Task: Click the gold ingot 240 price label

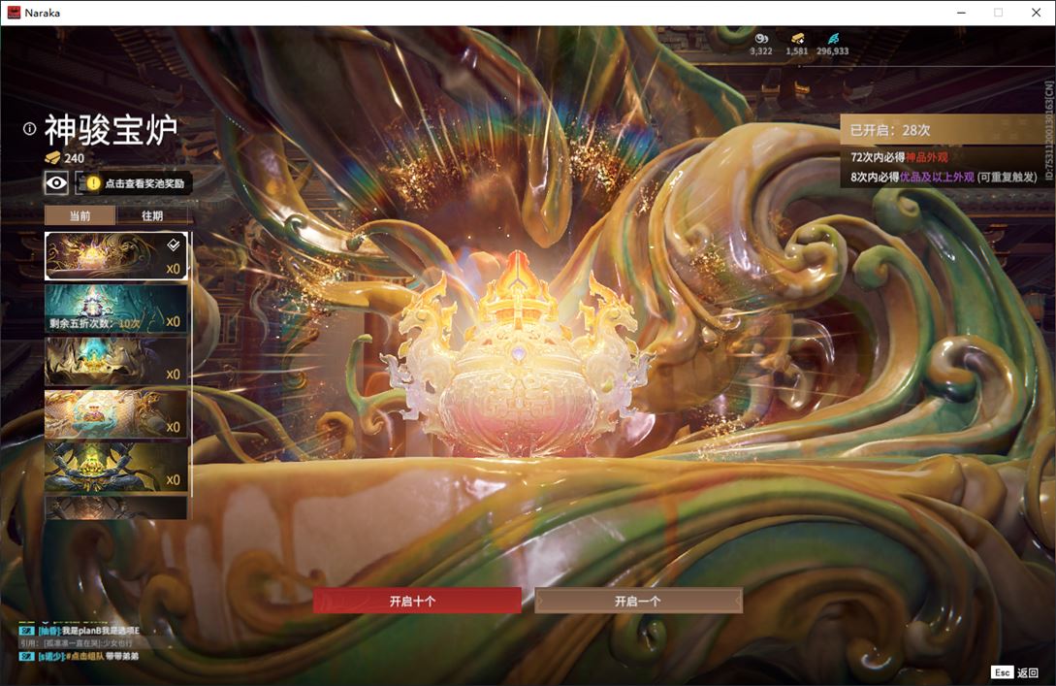Action: [65, 158]
